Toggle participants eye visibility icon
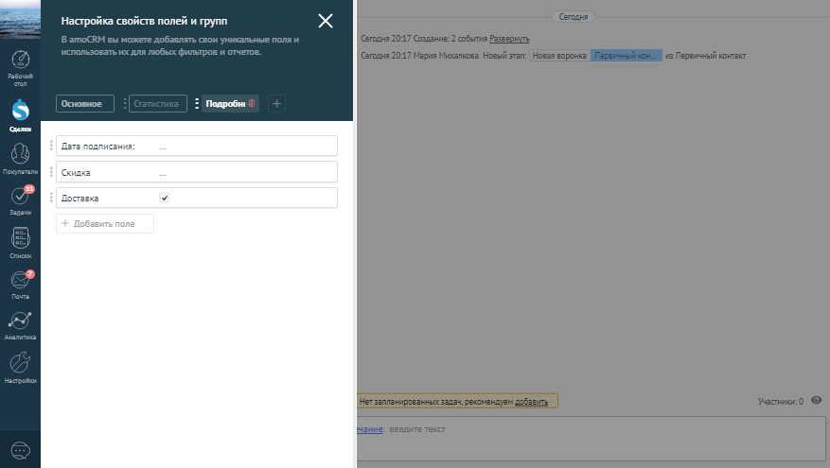The height and width of the screenshot is (468, 830). coord(816,401)
